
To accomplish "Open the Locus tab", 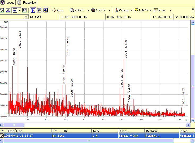I will [x=7, y=2].
